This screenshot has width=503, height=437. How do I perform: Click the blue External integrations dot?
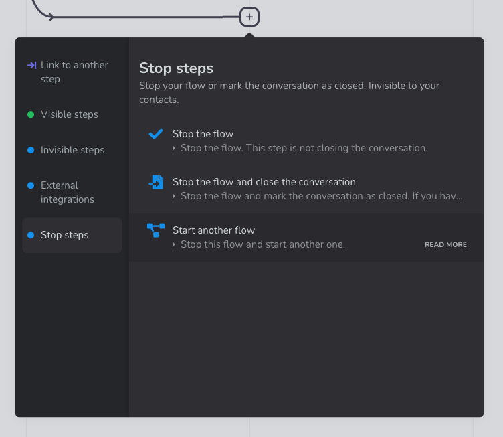point(31,185)
